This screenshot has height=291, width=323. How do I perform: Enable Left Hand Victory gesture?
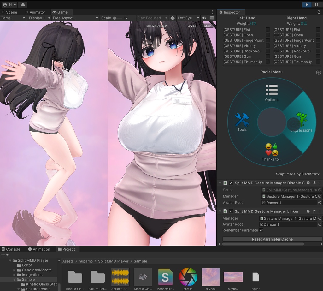point(267,45)
